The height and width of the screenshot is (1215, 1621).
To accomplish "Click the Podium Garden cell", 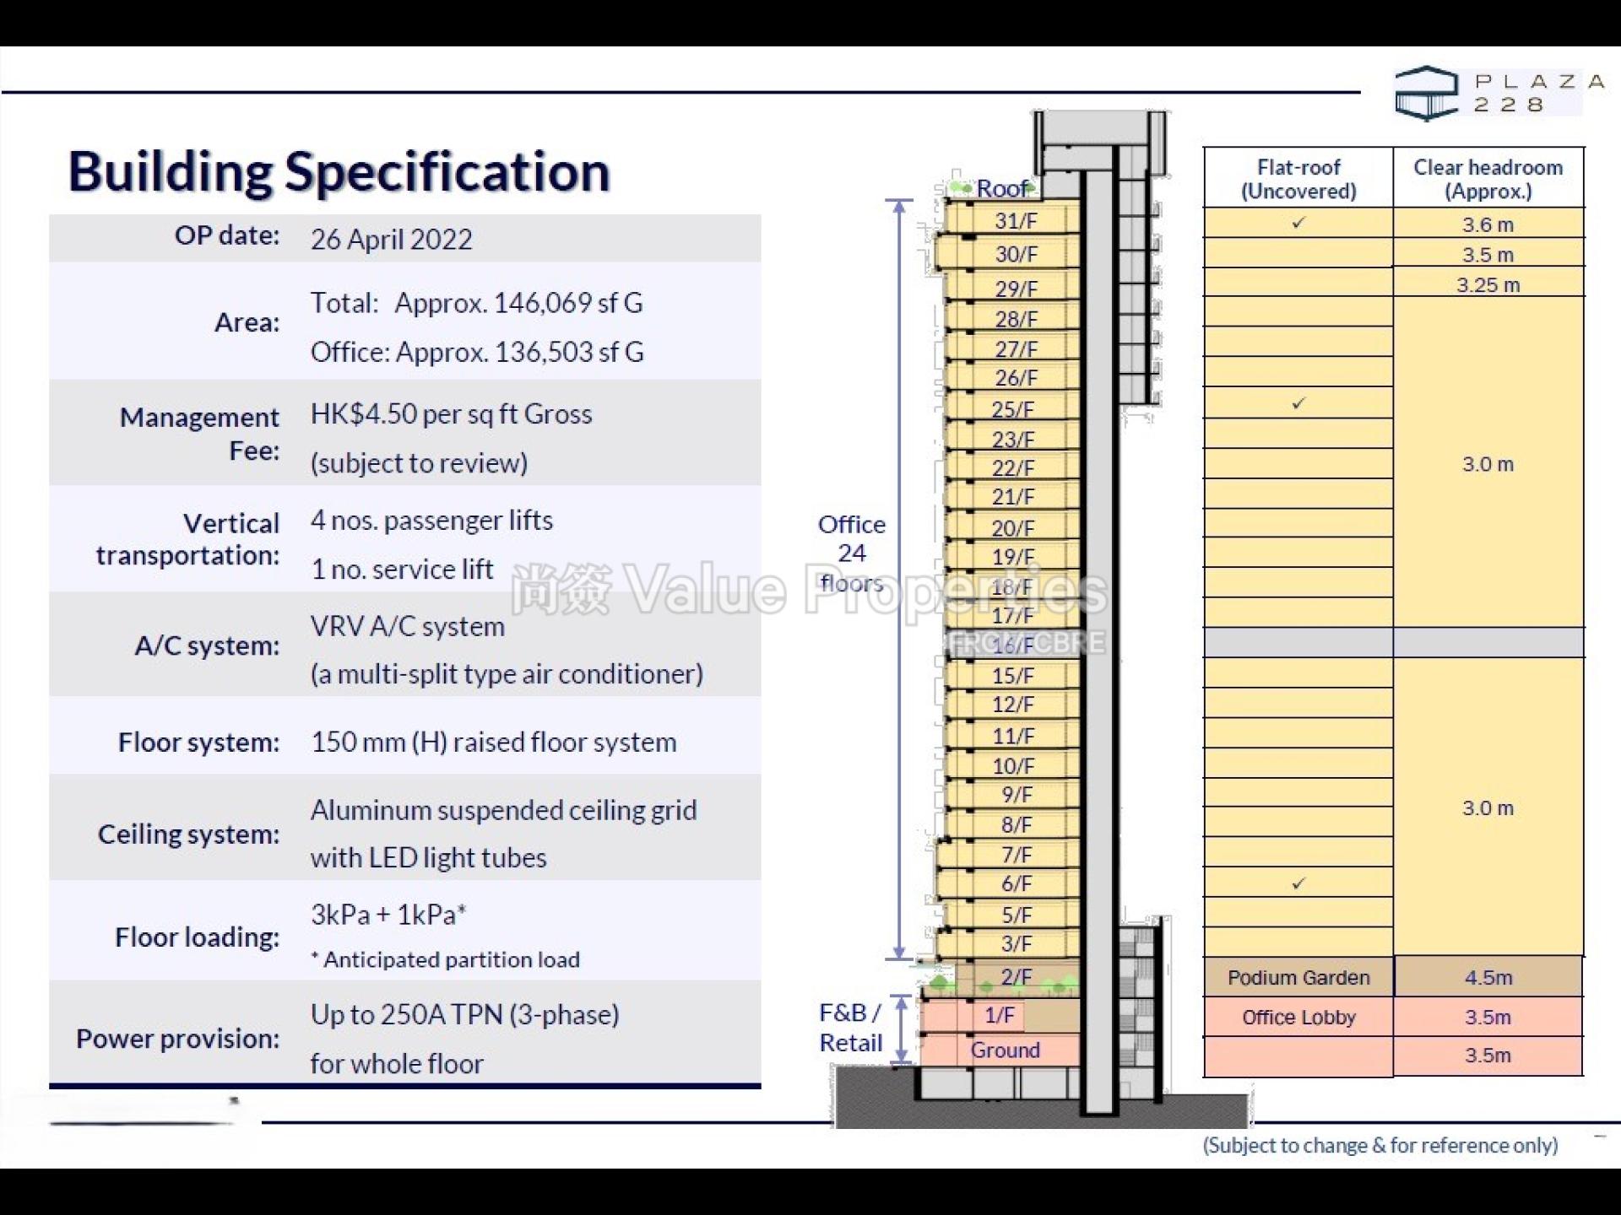I will 1298,977.
